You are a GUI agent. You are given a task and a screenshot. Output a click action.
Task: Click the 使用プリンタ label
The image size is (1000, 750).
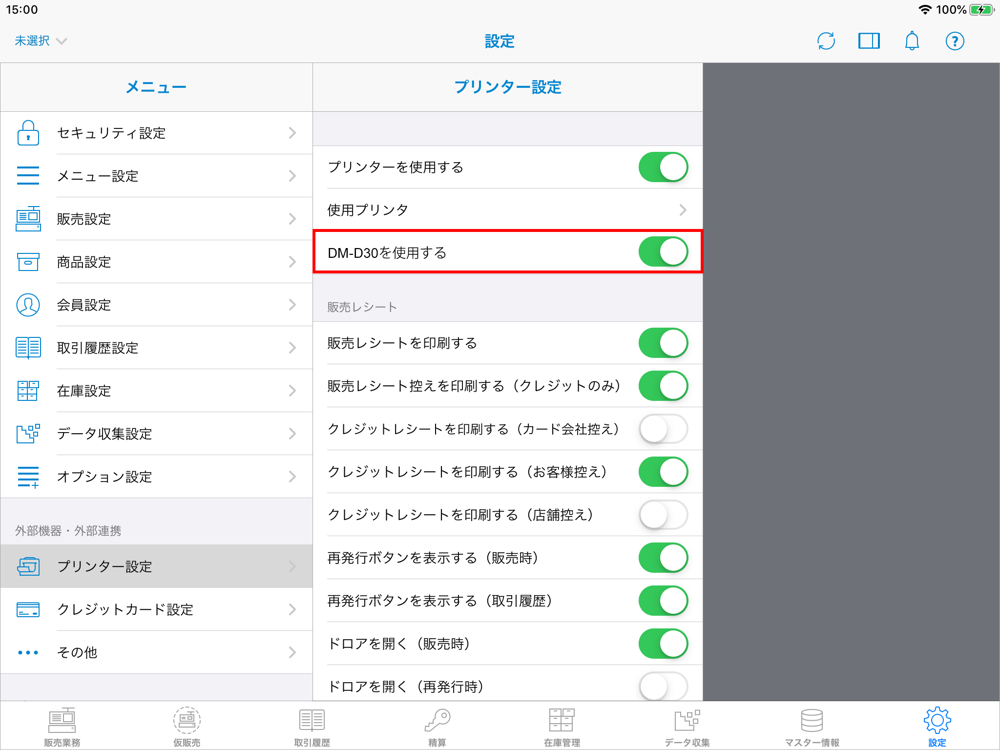[x=368, y=210]
